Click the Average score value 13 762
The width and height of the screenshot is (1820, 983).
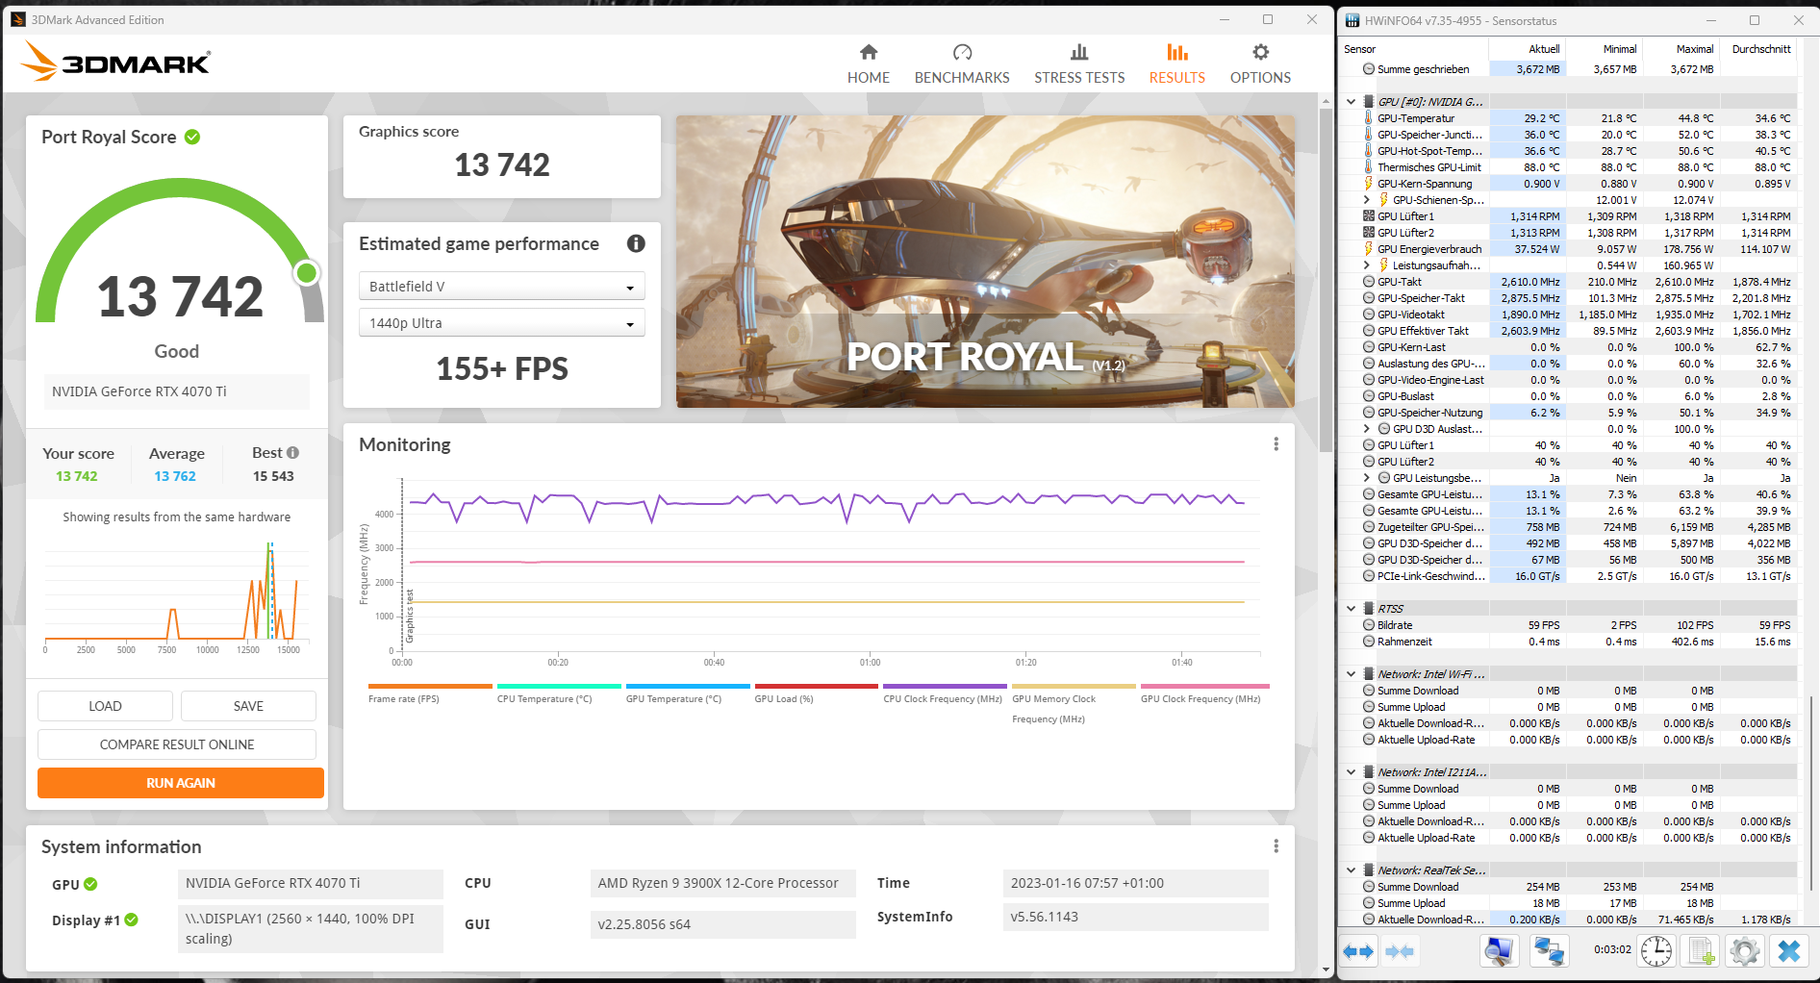pos(175,476)
